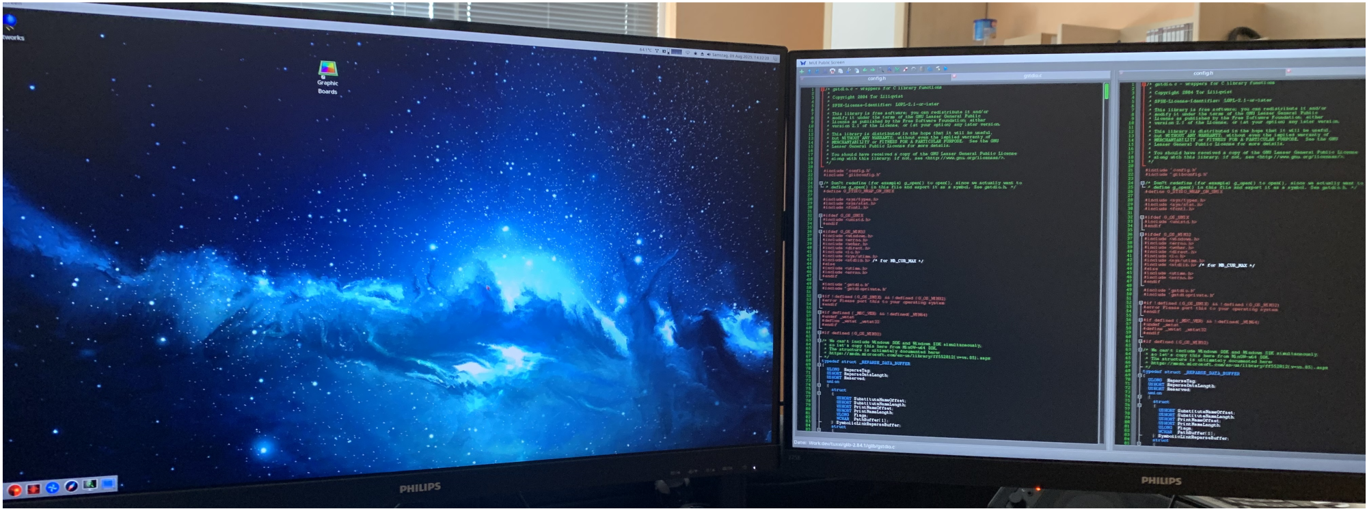Screen dimensions: 1367x509
Task: Click the screens icon right of the clock
Action: point(775,59)
